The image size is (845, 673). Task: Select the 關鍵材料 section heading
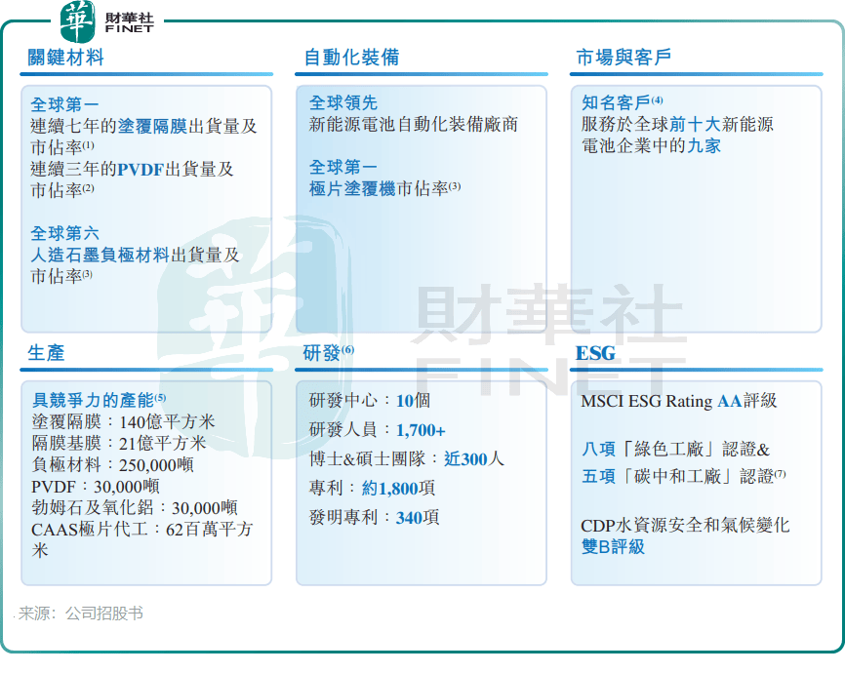point(66,58)
